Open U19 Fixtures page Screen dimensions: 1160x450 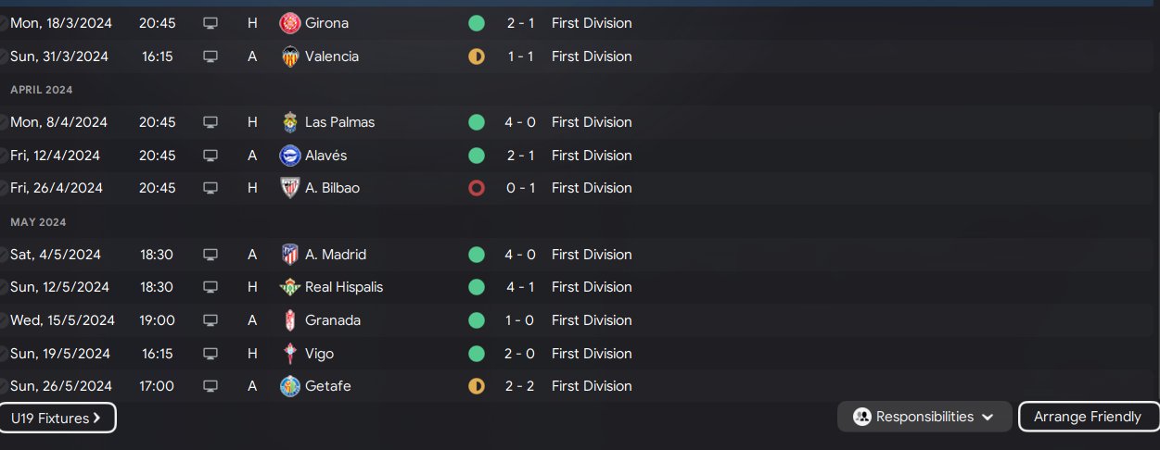pos(57,419)
